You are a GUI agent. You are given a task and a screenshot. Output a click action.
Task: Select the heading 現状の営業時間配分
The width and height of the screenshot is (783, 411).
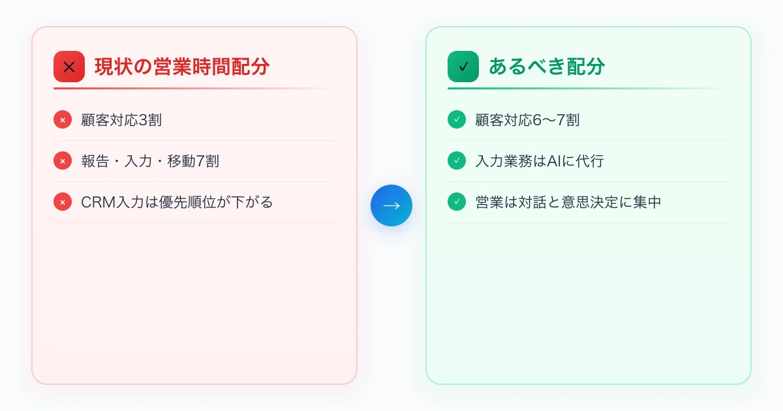coord(182,67)
